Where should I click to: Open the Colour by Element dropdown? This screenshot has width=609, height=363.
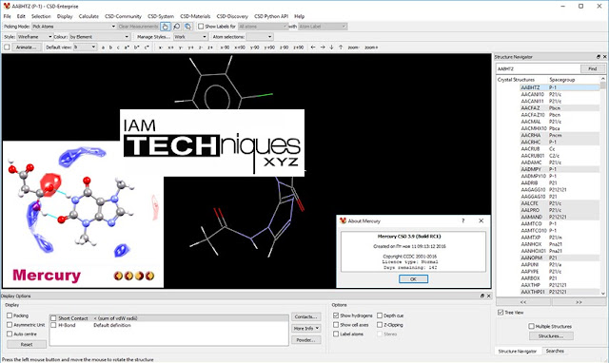coord(99,37)
